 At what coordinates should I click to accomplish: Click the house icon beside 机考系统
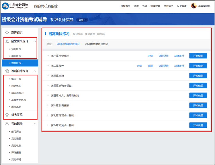pyautogui.click(x=7, y=115)
